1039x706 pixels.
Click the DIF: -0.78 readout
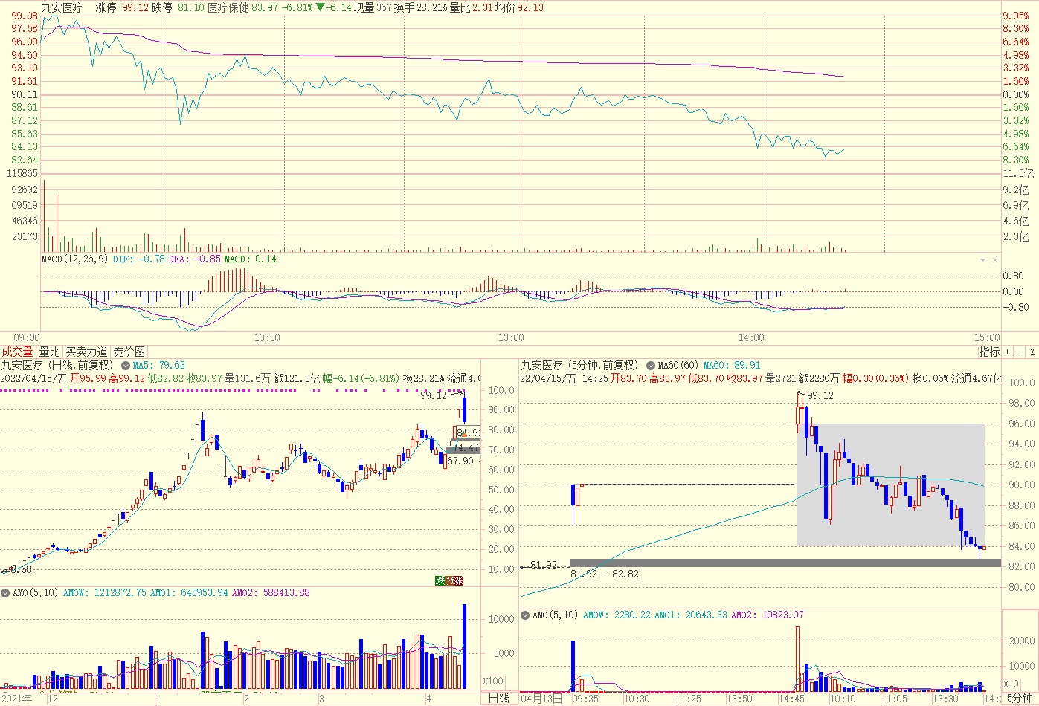pos(138,259)
